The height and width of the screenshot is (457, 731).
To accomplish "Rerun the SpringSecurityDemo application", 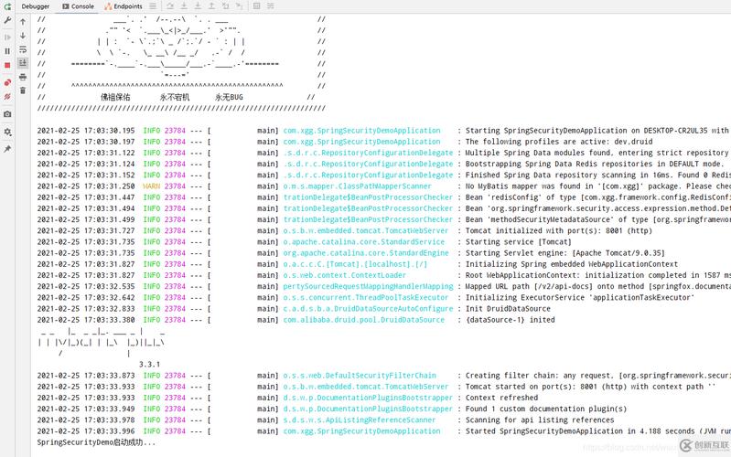I will (x=7, y=5).
